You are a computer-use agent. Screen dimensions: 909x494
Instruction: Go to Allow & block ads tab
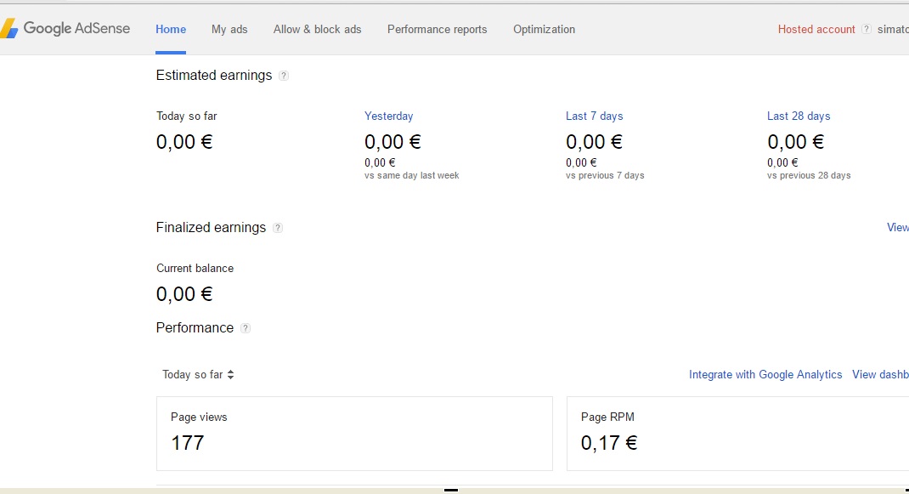317,29
